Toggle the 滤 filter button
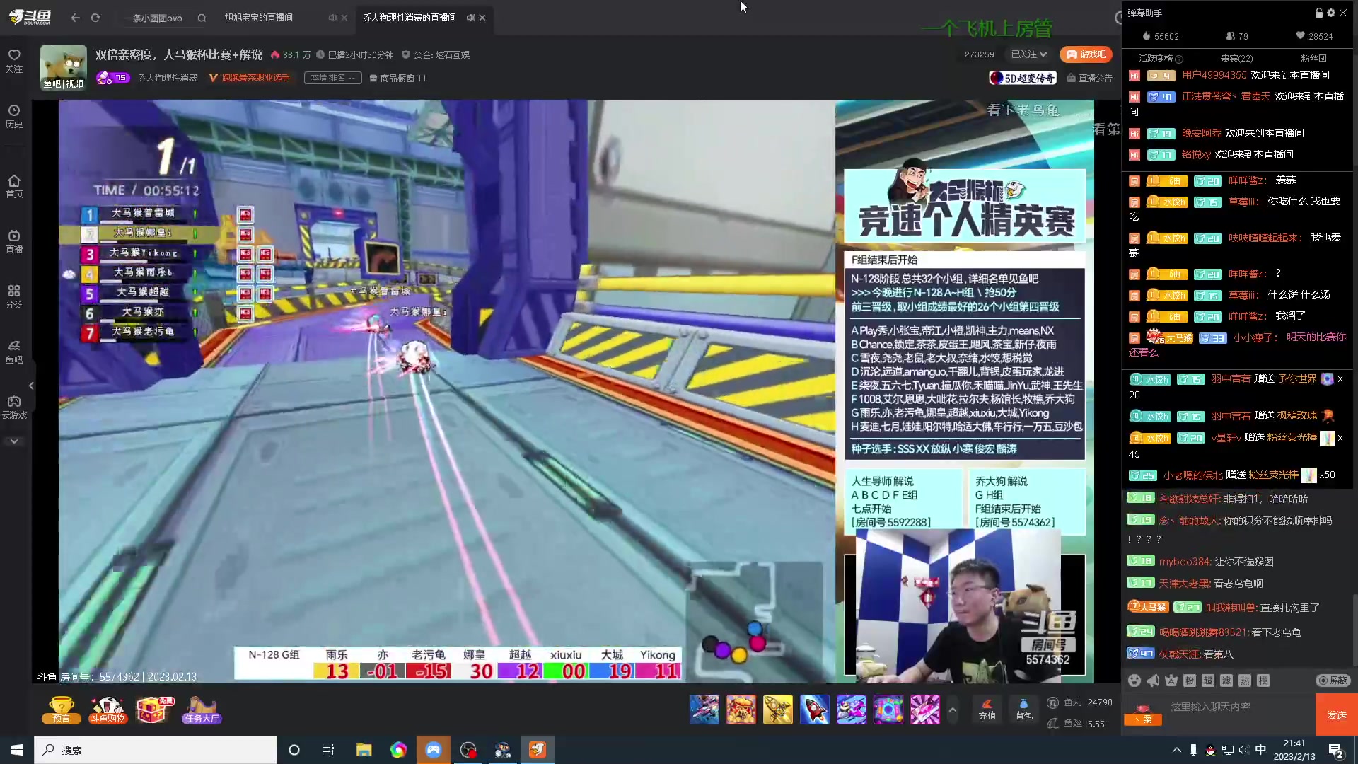Image resolution: width=1358 pixels, height=764 pixels. click(x=1226, y=681)
